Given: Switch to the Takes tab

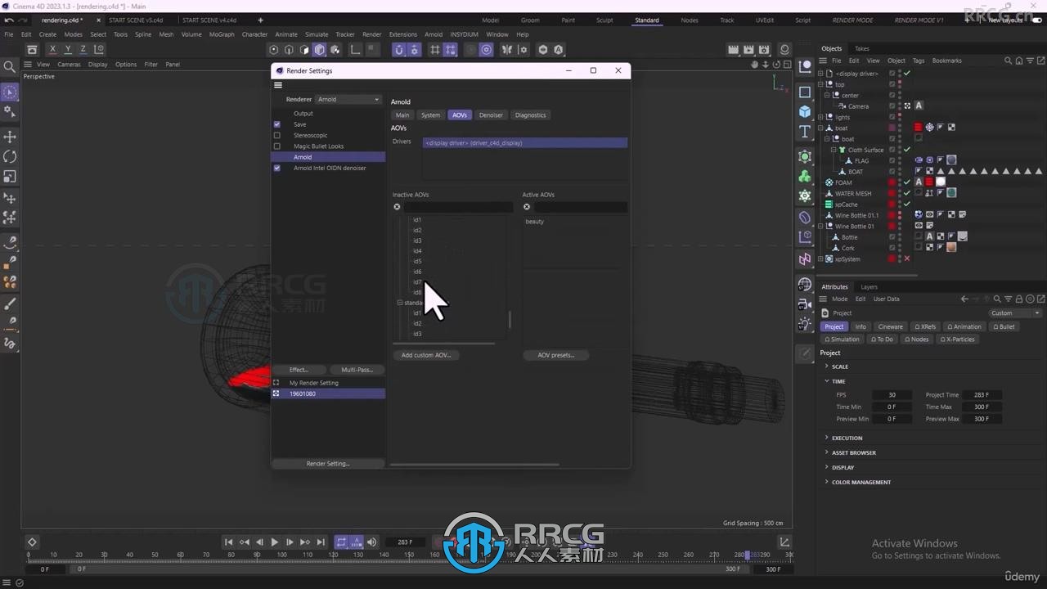Looking at the screenshot, I should point(862,48).
